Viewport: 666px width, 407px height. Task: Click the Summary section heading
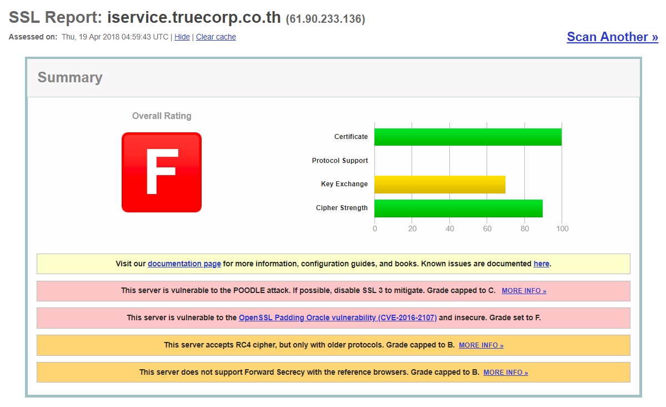coord(70,77)
